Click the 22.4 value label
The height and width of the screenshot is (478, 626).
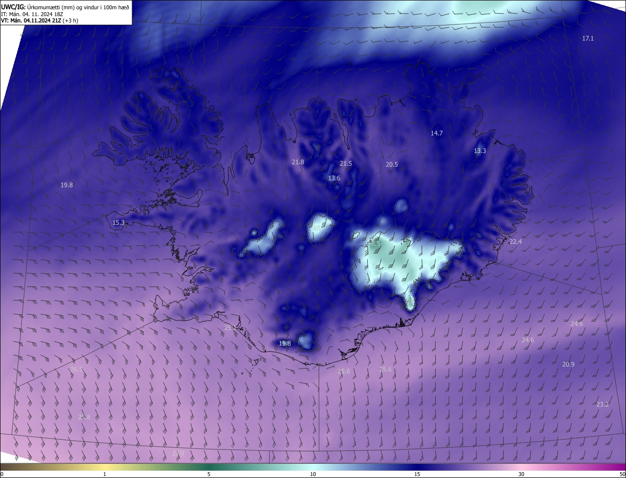coord(515,242)
